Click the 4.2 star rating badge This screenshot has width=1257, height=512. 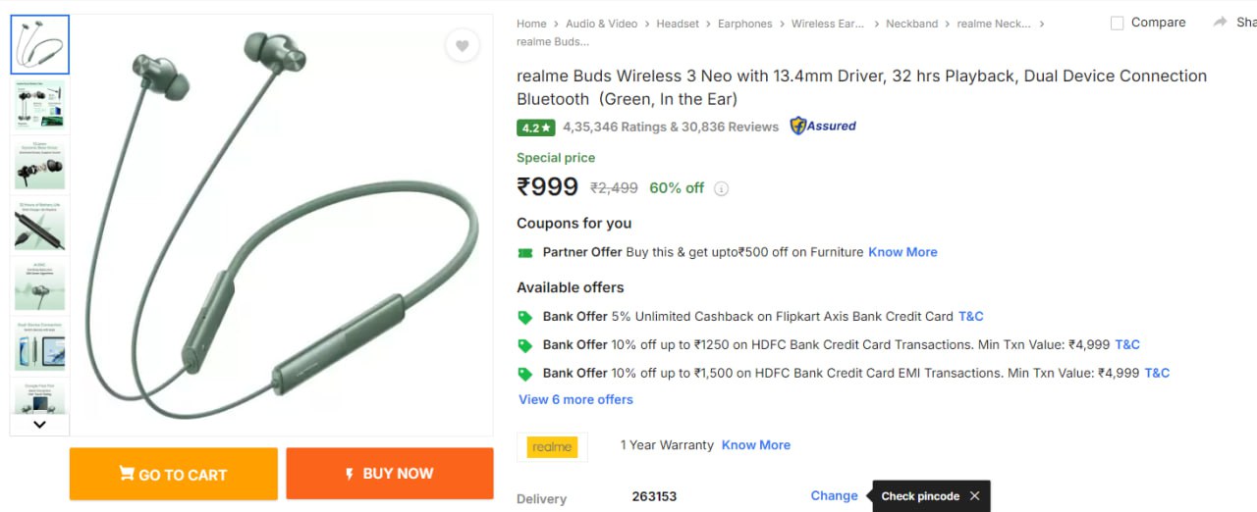coord(536,128)
